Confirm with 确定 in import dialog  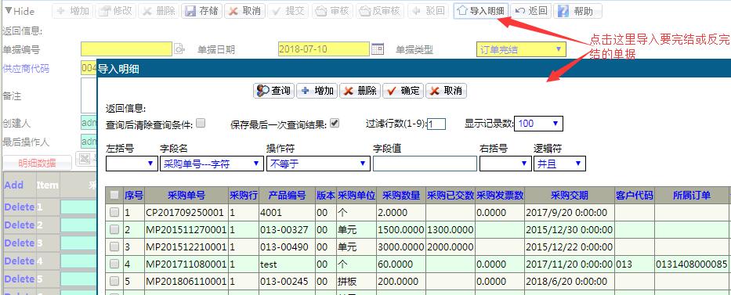403,91
